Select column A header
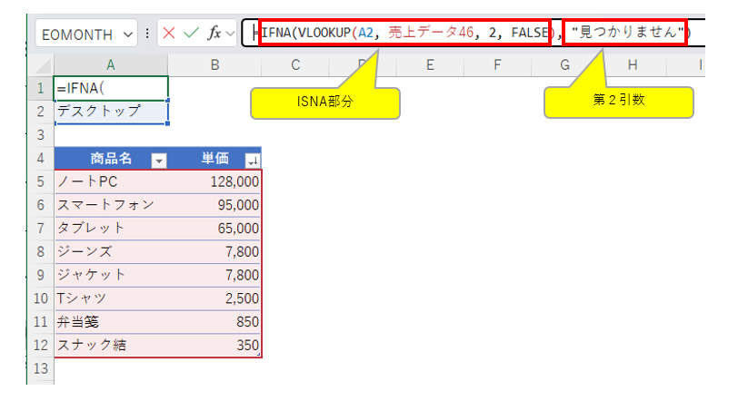This screenshot has width=738, height=401. coord(111,65)
